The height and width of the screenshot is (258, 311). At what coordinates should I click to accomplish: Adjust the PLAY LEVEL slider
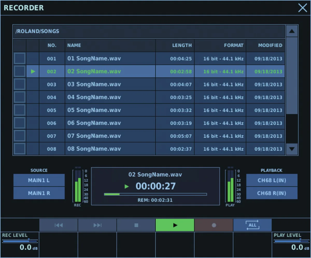click(292, 241)
